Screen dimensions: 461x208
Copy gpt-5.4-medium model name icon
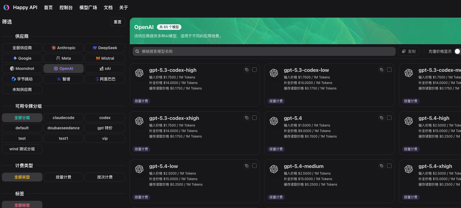(x=382, y=166)
